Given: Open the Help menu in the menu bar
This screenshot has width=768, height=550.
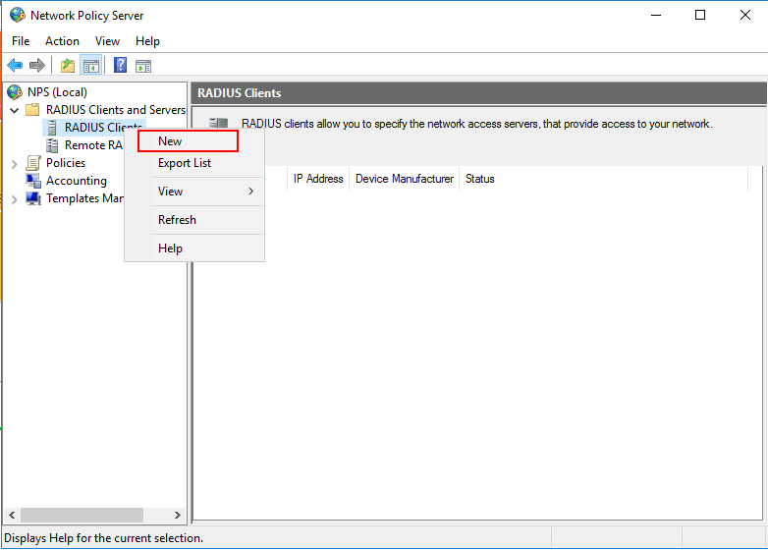Looking at the screenshot, I should coord(147,41).
